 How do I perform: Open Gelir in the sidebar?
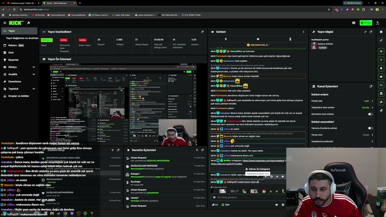click(19, 52)
